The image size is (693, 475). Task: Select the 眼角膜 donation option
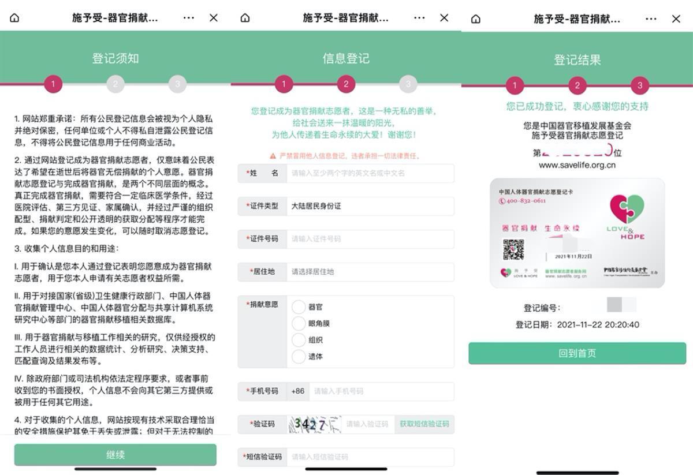pos(299,323)
